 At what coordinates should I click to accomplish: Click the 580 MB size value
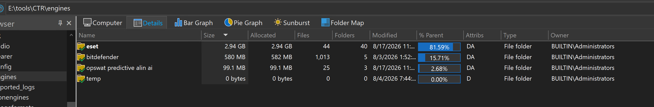235,57
